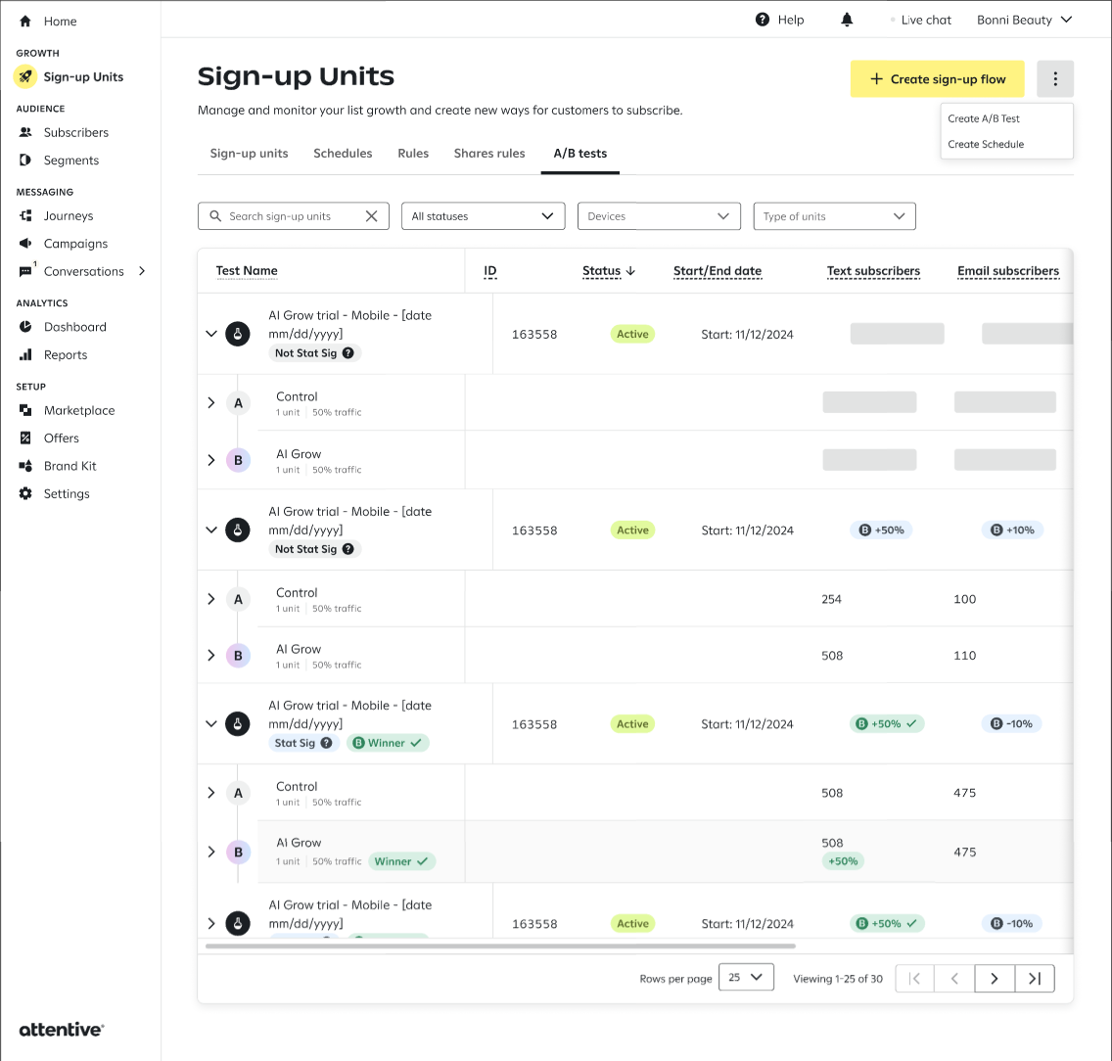Jump to last page arrow
Image resolution: width=1112 pixels, height=1061 pixels.
click(x=1035, y=978)
